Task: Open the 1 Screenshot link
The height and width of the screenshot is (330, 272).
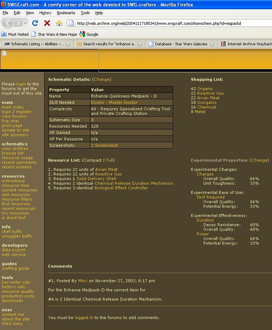Action: (x=104, y=146)
